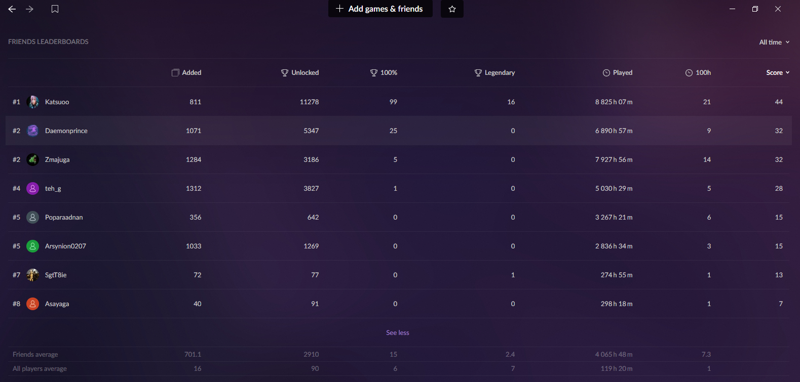Select the Arsynion0207 leaderboard row name
Viewport: 800px width, 382px height.
click(x=65, y=246)
